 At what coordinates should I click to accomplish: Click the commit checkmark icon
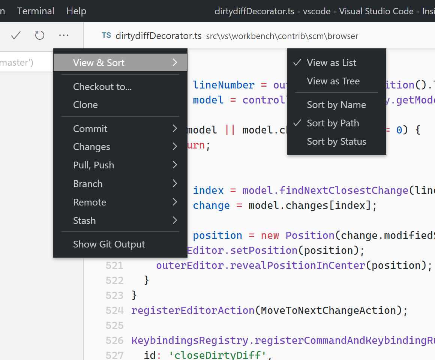pos(16,36)
